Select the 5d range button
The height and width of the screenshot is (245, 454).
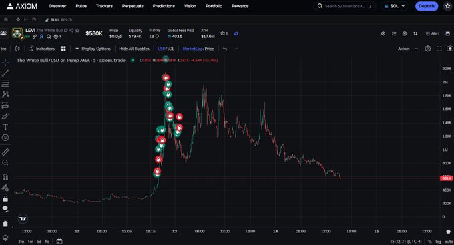click(x=39, y=242)
